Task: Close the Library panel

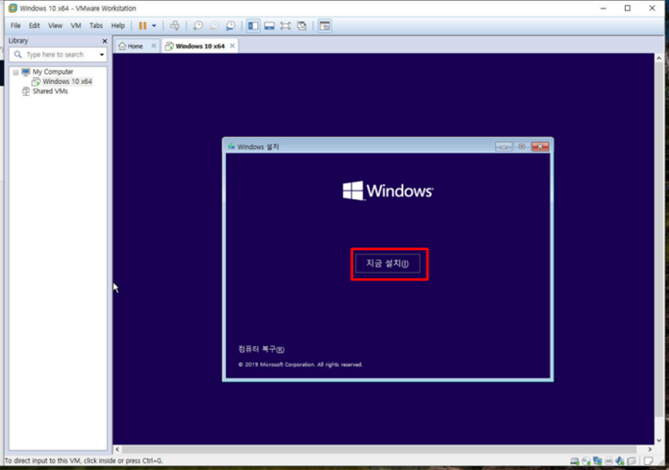Action: (105, 41)
